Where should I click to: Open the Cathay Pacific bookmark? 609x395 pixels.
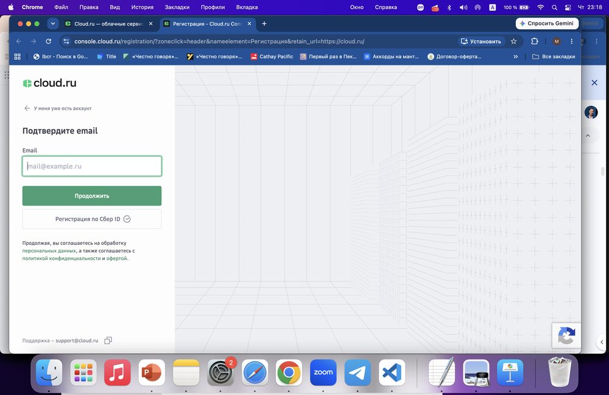[x=272, y=57]
